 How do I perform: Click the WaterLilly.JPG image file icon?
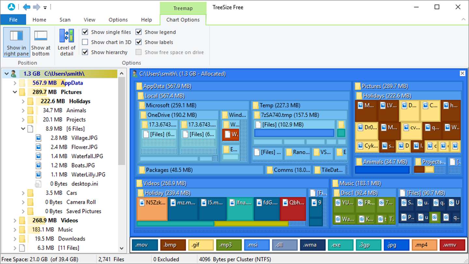pyautogui.click(x=38, y=174)
